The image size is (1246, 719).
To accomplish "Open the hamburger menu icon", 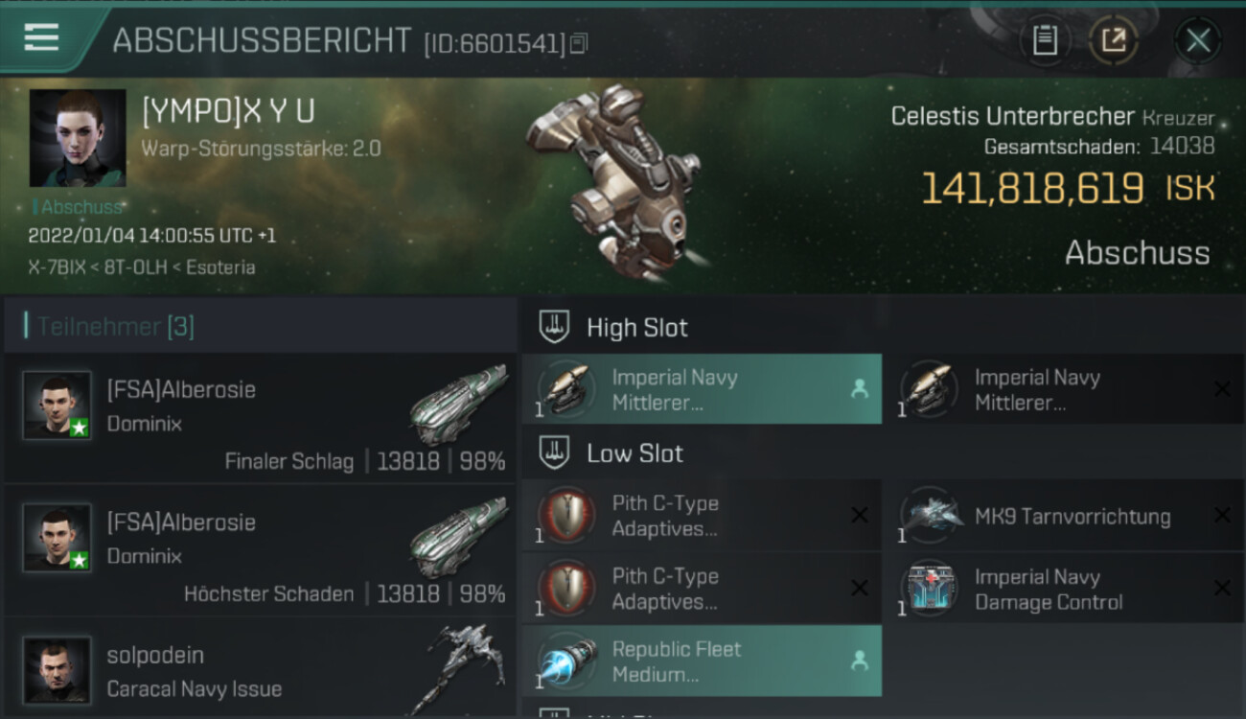I will point(41,37).
